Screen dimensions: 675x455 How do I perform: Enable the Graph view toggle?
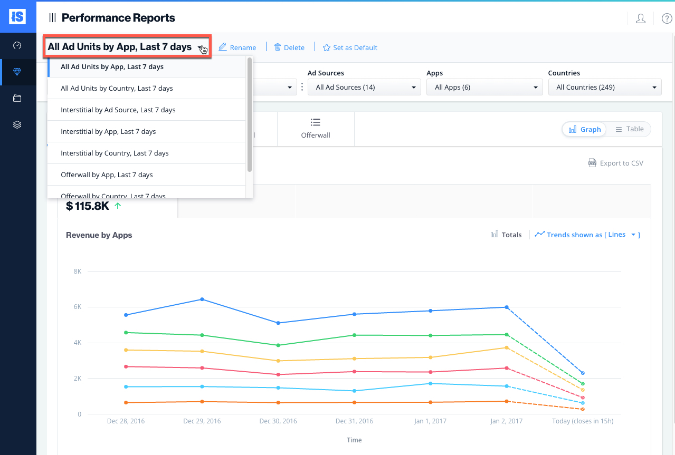point(584,129)
